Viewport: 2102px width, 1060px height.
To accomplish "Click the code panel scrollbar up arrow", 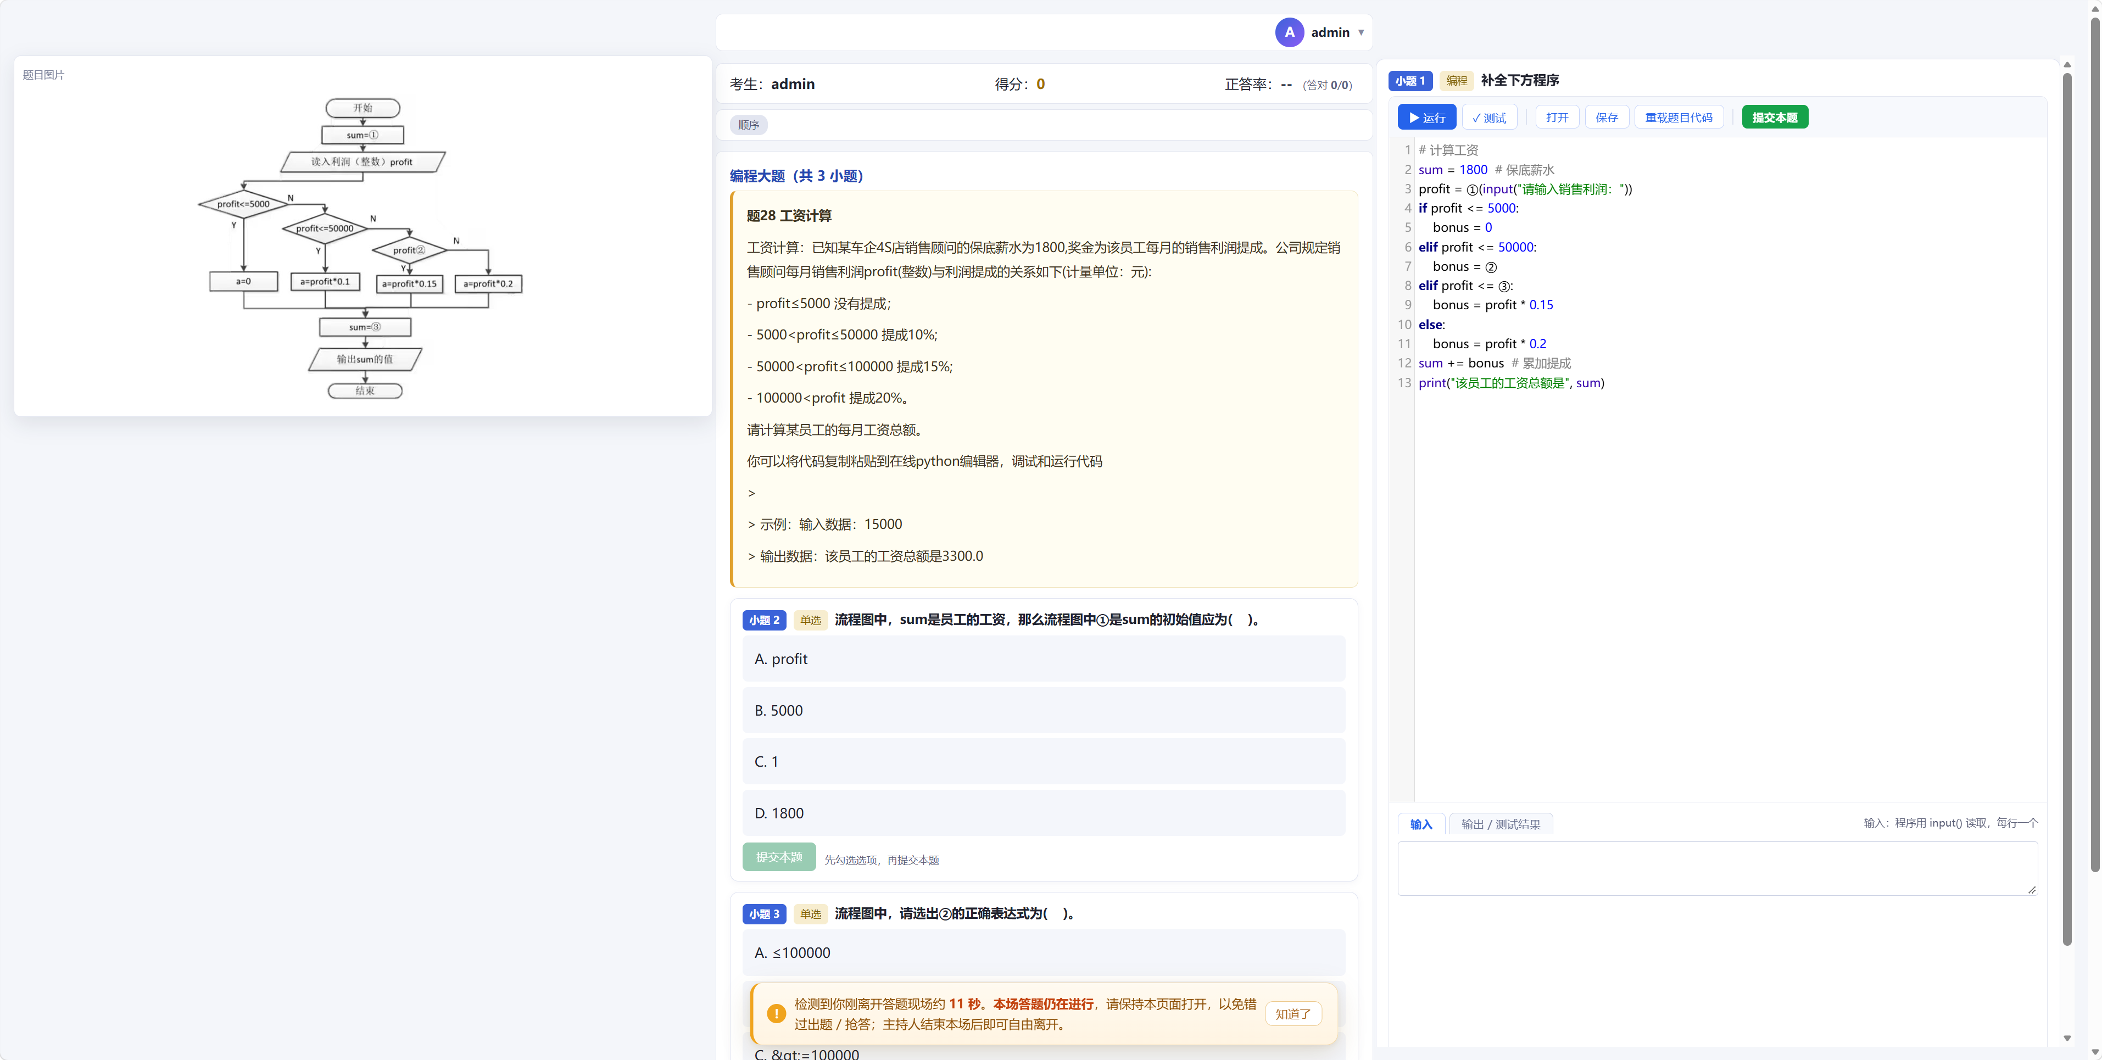I will [x=2067, y=64].
